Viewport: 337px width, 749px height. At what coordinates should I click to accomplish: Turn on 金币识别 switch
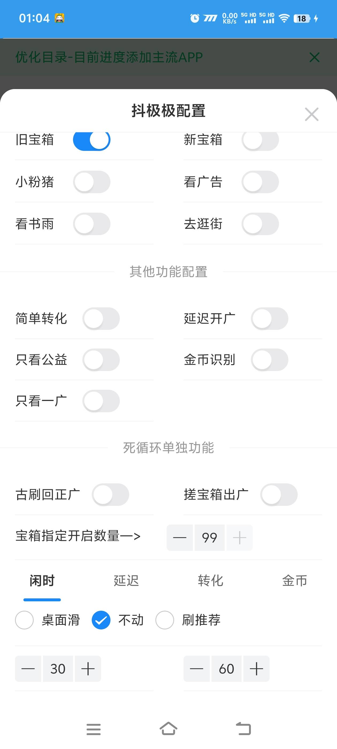pos(270,360)
